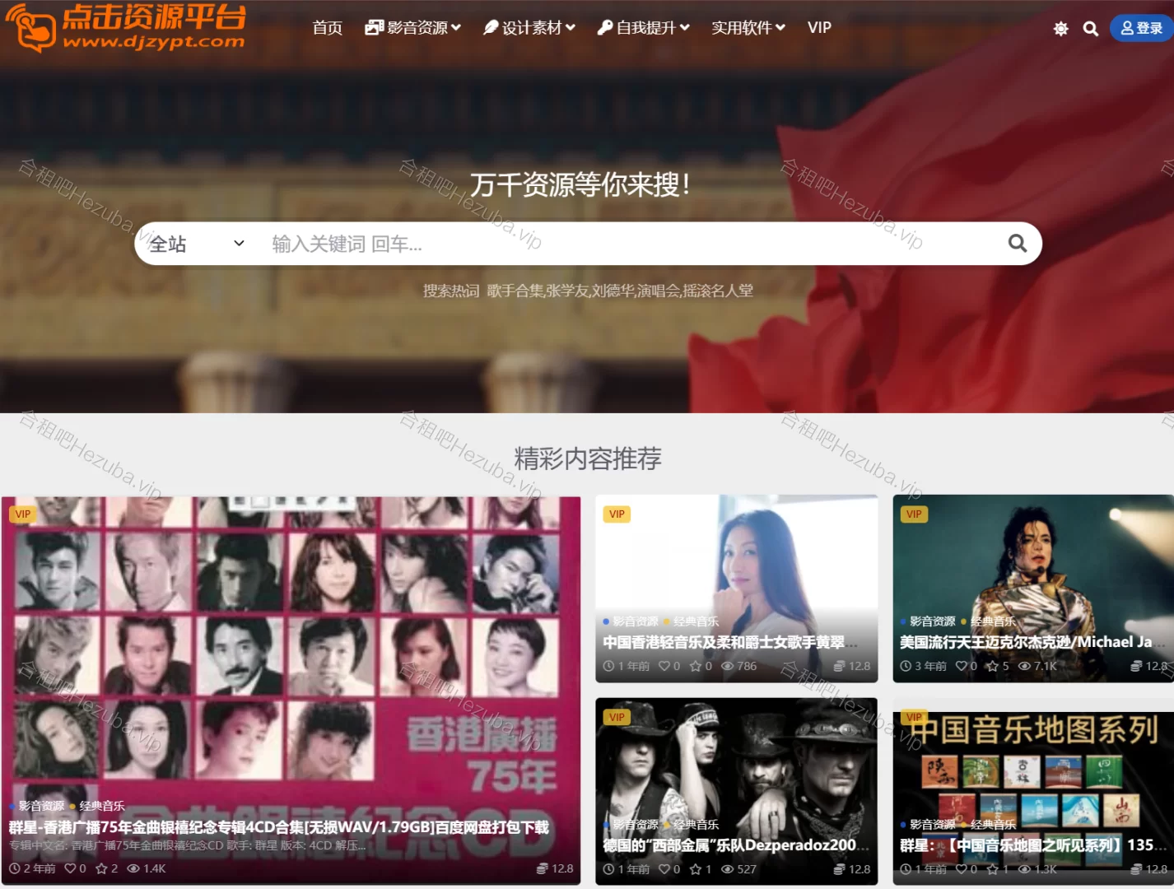Image resolution: width=1174 pixels, height=889 pixels.
Task: Click the 登录 login button
Action: pos(1141,28)
